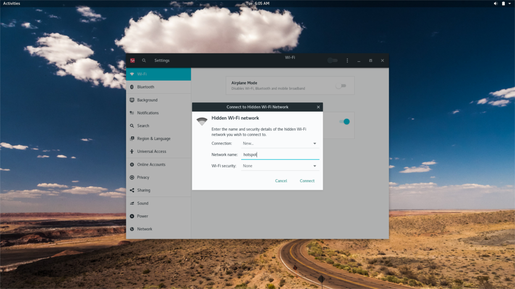Click the Connect button in dialog

307,181
